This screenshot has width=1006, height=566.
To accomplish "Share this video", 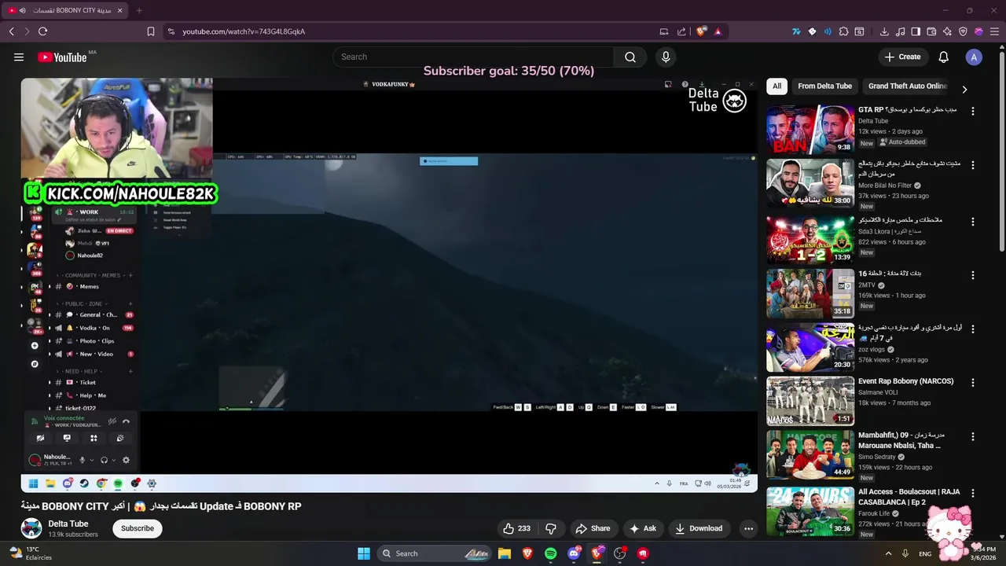I will (593, 528).
